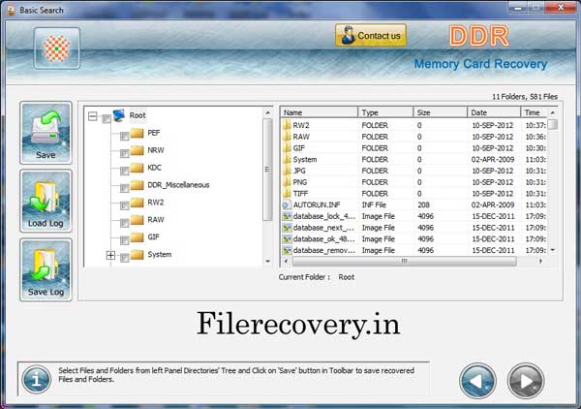This screenshot has height=409, width=581.
Task: Click the GIF folder icon in tree
Action: click(x=138, y=236)
